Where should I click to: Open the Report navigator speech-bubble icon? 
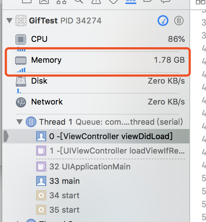coord(166,1)
